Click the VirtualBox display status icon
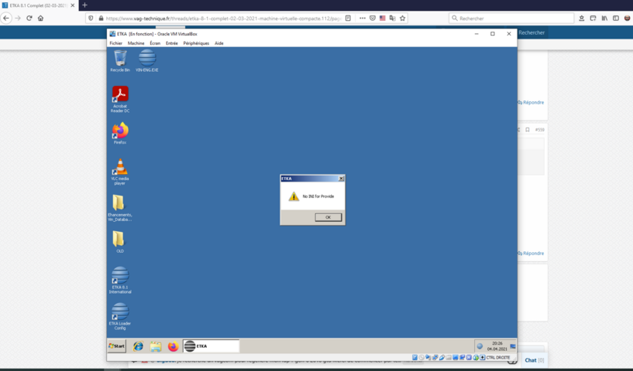Screen dimensions: 633x371 [455, 357]
